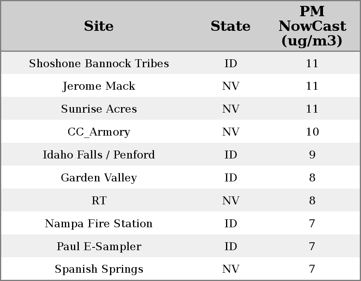Select Idaho Falls / Penford site
Image resolution: width=361 pixels, height=281 pixels.
point(99,155)
